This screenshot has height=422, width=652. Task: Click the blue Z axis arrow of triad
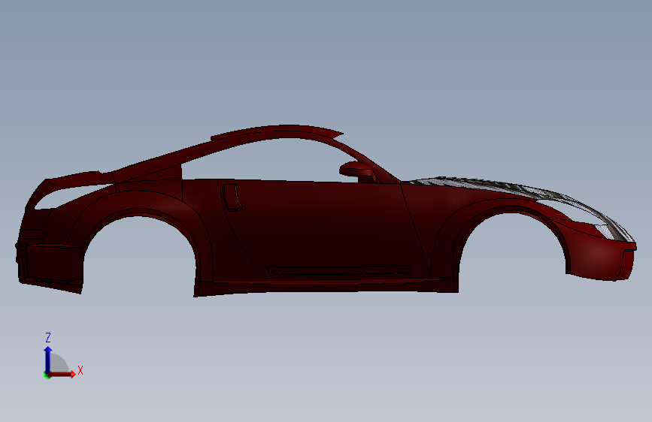(x=48, y=360)
